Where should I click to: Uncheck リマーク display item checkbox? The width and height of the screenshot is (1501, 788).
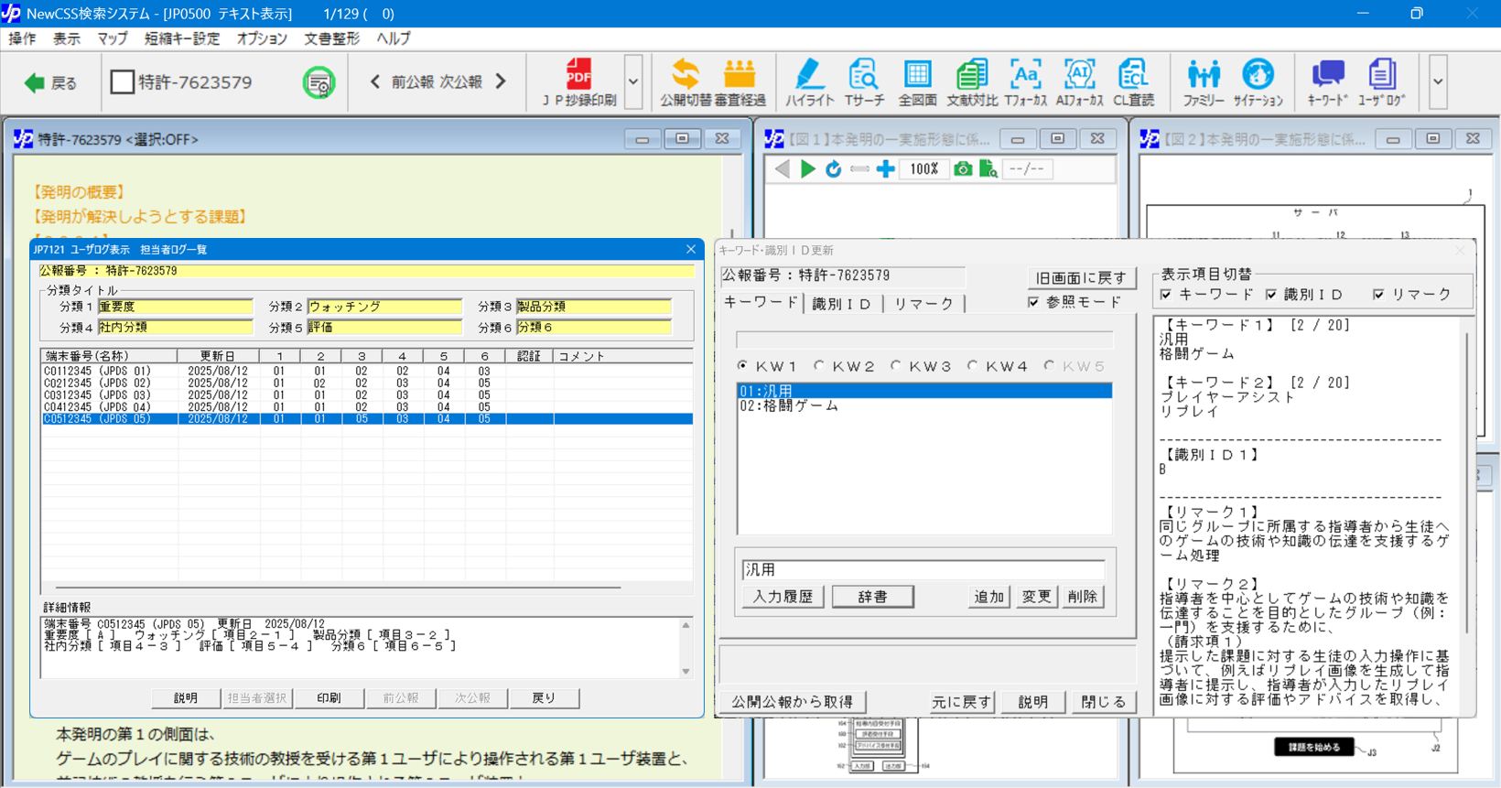click(x=1378, y=295)
